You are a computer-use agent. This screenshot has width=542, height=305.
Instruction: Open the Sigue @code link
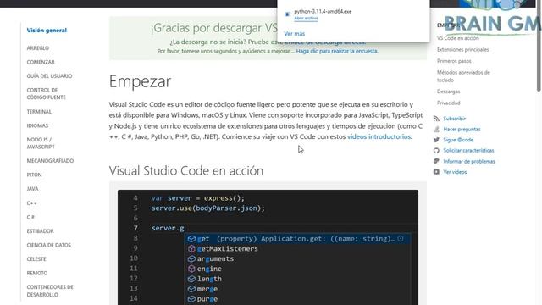[x=458, y=140]
